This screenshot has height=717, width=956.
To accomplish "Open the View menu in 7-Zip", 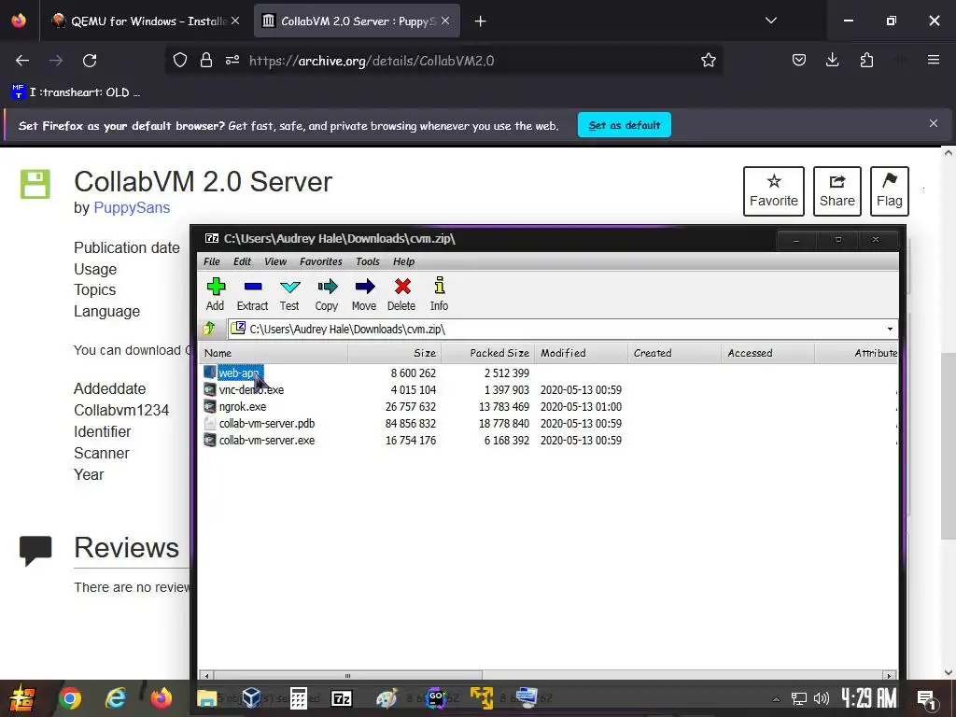I will (x=275, y=261).
